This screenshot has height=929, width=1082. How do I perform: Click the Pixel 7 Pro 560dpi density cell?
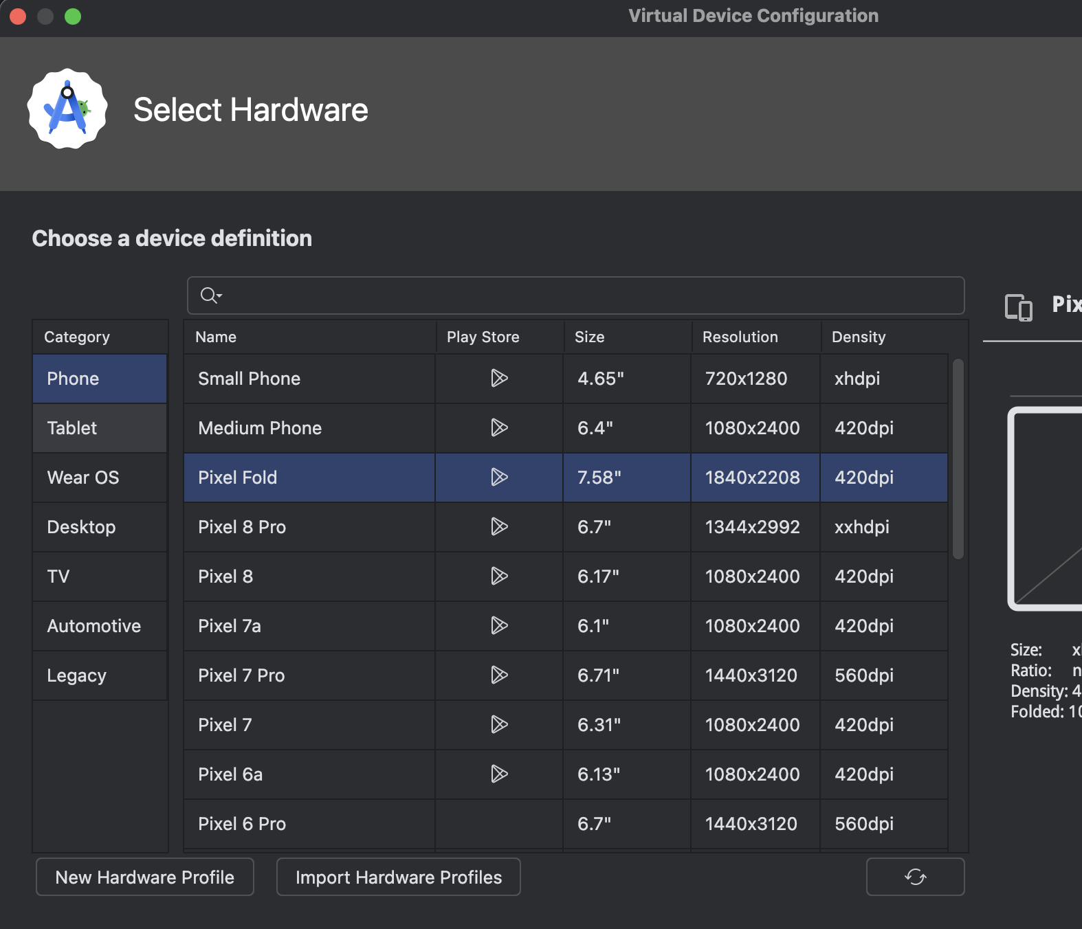tap(884, 675)
